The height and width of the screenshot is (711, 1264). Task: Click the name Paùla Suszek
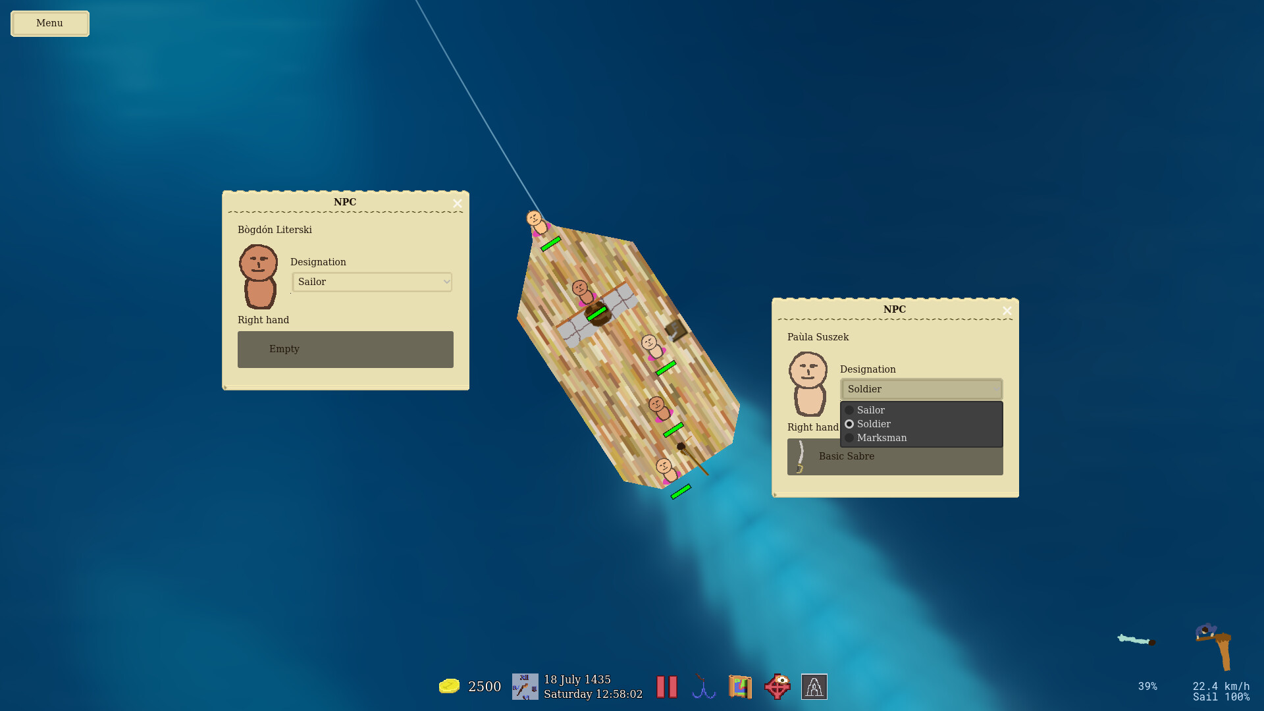[818, 337]
